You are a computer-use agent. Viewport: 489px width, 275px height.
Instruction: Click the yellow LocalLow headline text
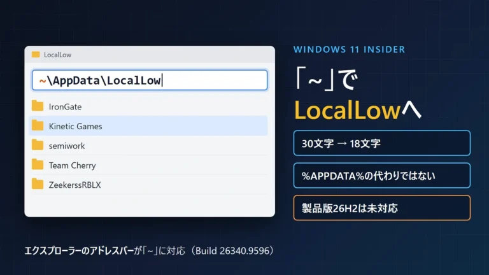tap(347, 110)
